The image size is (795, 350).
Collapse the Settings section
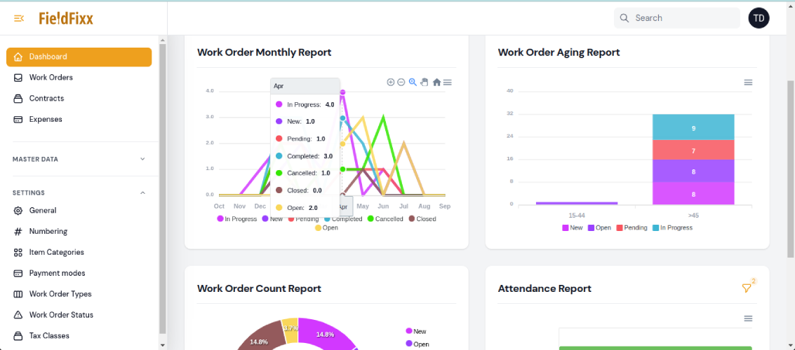[x=142, y=192]
